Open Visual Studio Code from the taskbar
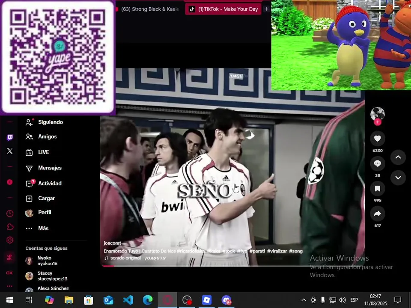This screenshot has width=411, height=308. tap(128, 300)
